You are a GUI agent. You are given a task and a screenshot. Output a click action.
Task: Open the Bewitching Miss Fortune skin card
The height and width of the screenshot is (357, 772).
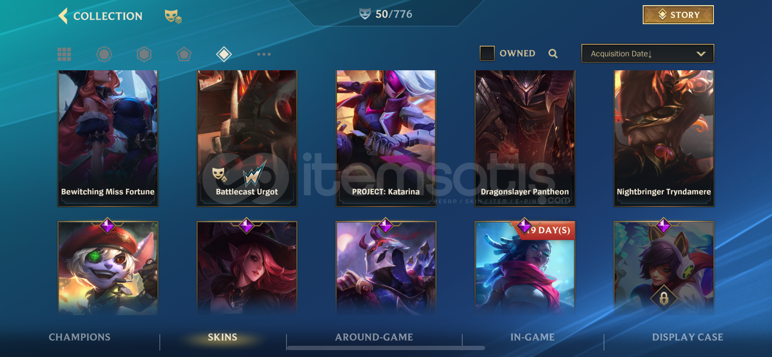[108, 138]
